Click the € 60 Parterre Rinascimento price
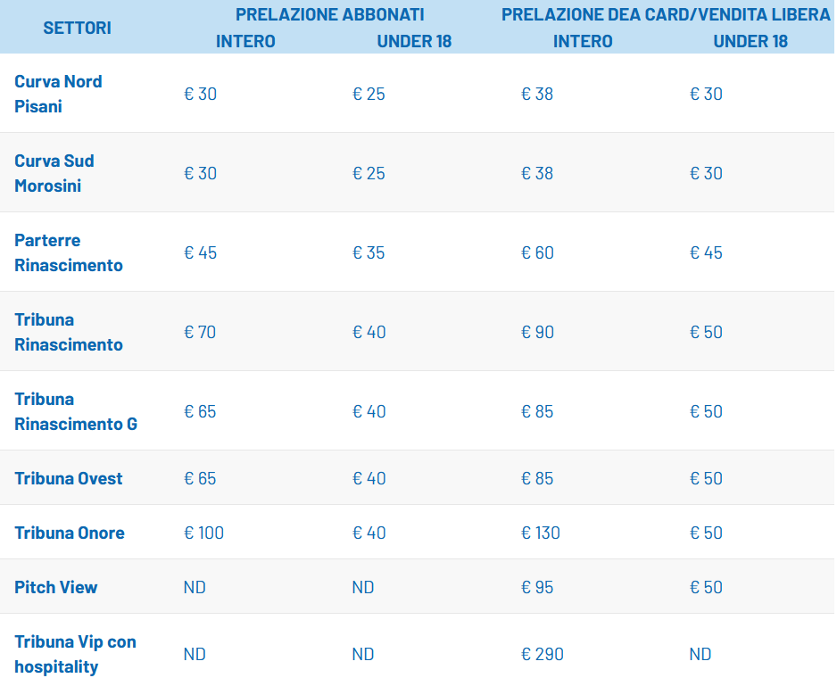 (x=536, y=252)
